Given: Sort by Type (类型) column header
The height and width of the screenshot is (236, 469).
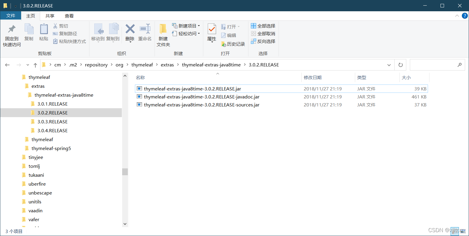Looking at the screenshot, I should pyautogui.click(x=362, y=77).
